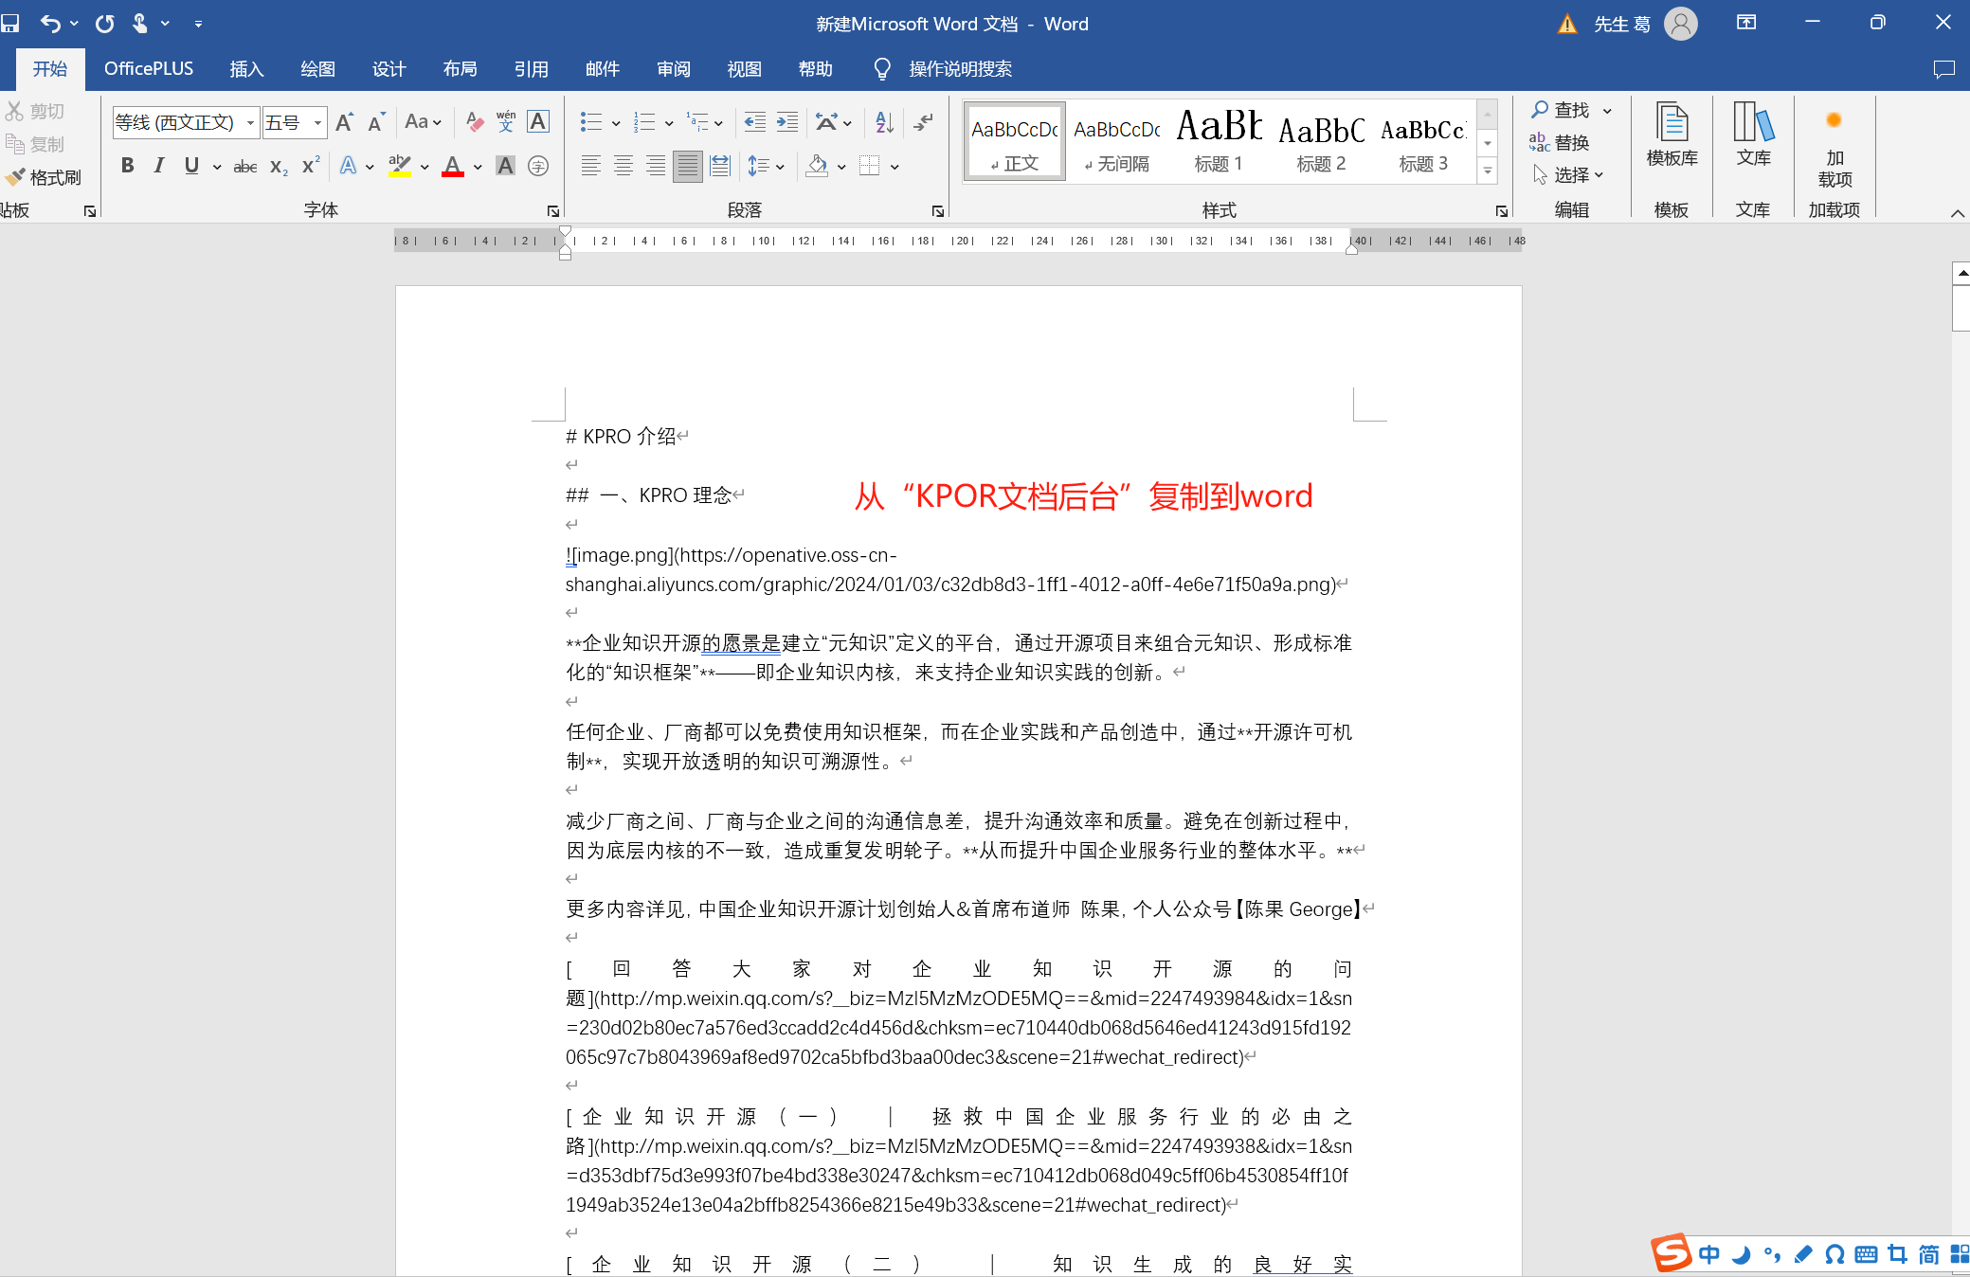Apply distributed alignment
Image resolution: width=1970 pixels, height=1277 pixels.
coord(720,167)
